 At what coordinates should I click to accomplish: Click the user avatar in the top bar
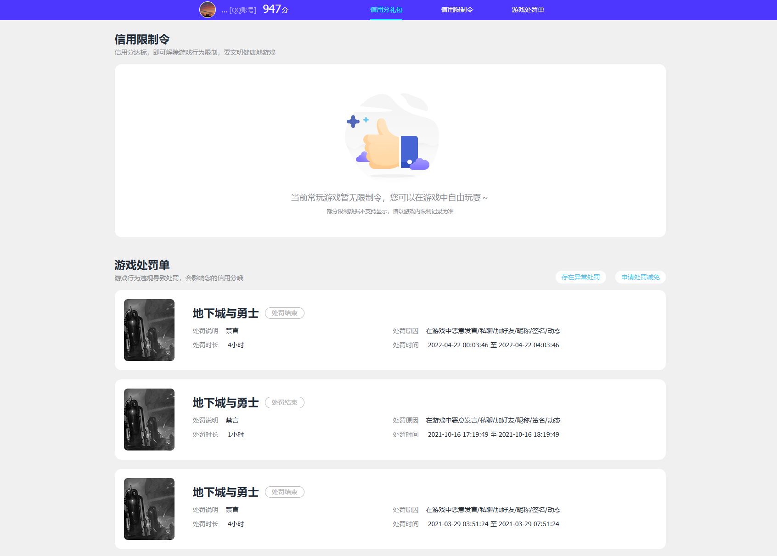pos(208,9)
